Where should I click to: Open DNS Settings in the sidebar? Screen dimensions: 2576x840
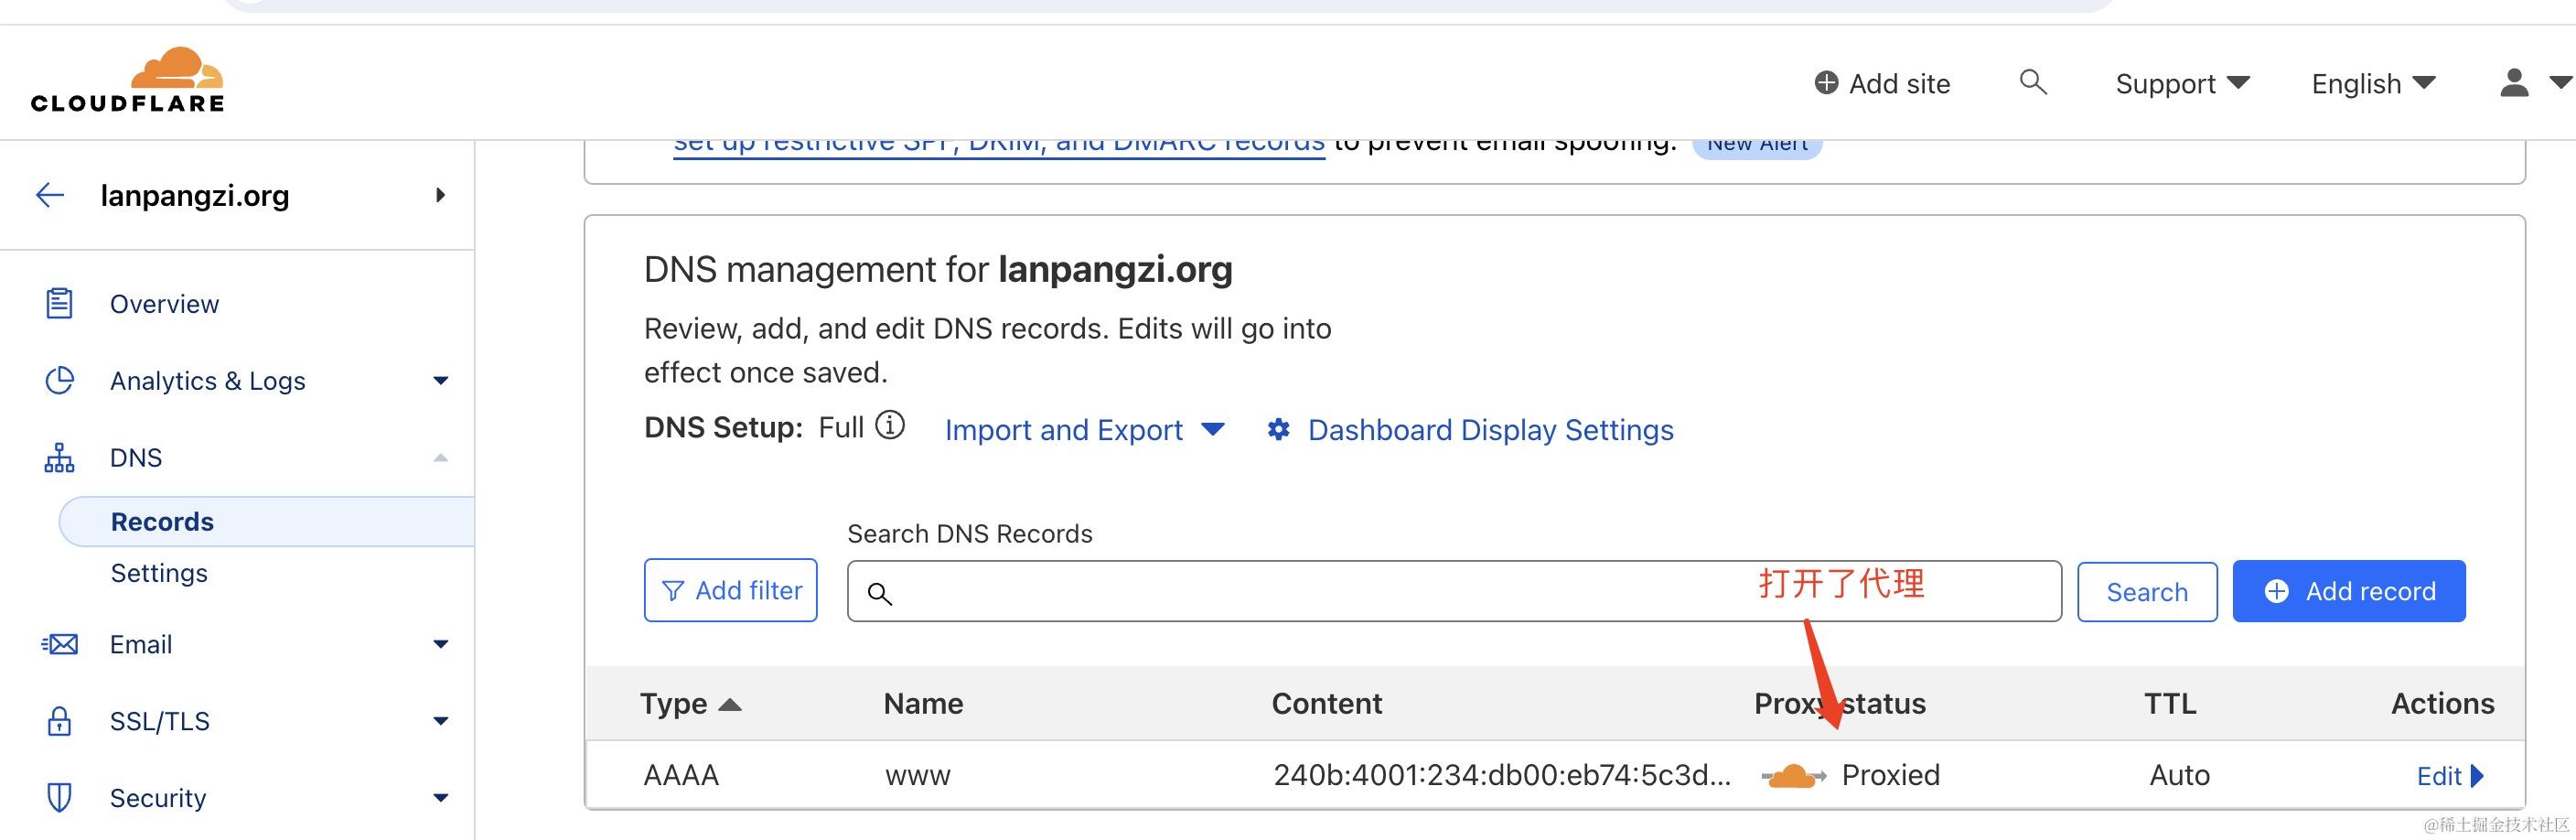pos(159,573)
